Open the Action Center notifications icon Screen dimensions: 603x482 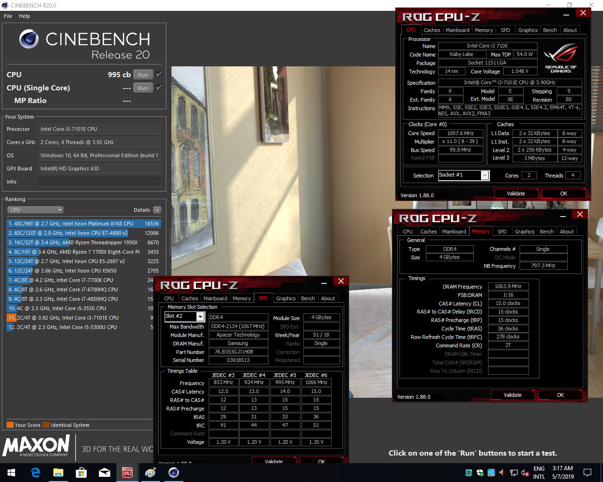tap(587, 472)
